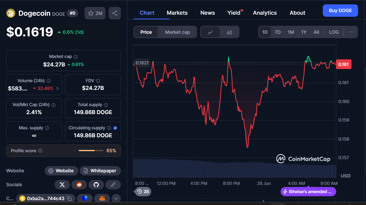366x205 pixels.
Task: Enable LOG scale on chart
Action: point(334,32)
